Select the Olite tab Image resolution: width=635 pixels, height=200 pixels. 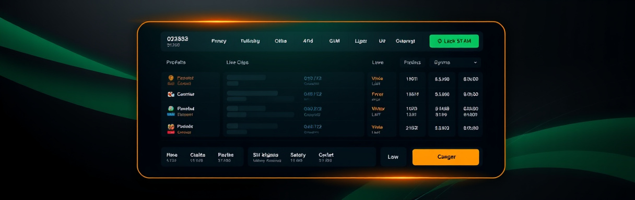point(280,41)
